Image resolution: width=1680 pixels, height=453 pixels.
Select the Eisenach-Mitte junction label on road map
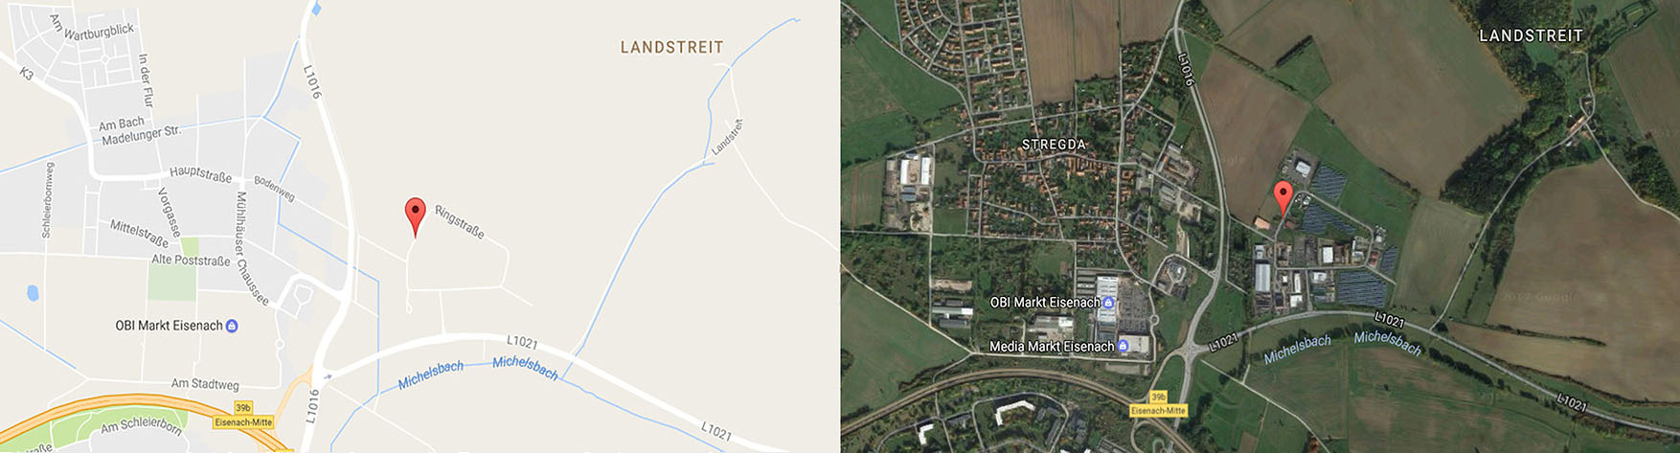[x=243, y=422]
